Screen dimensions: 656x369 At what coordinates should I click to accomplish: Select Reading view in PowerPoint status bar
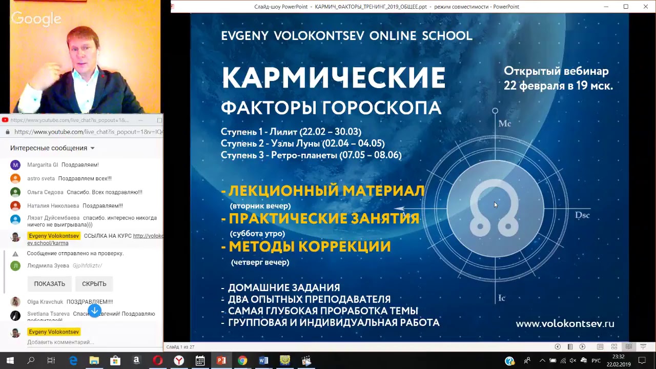coord(629,347)
